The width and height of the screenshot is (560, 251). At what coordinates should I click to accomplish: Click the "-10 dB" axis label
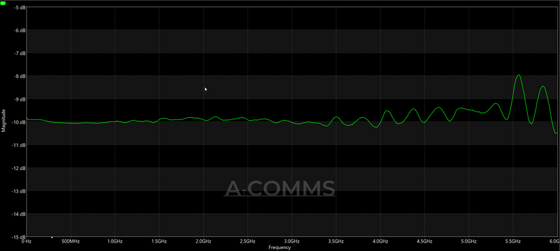coord(19,122)
